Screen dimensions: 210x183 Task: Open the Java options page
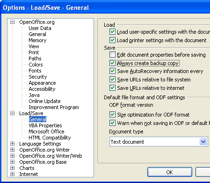click(34, 95)
